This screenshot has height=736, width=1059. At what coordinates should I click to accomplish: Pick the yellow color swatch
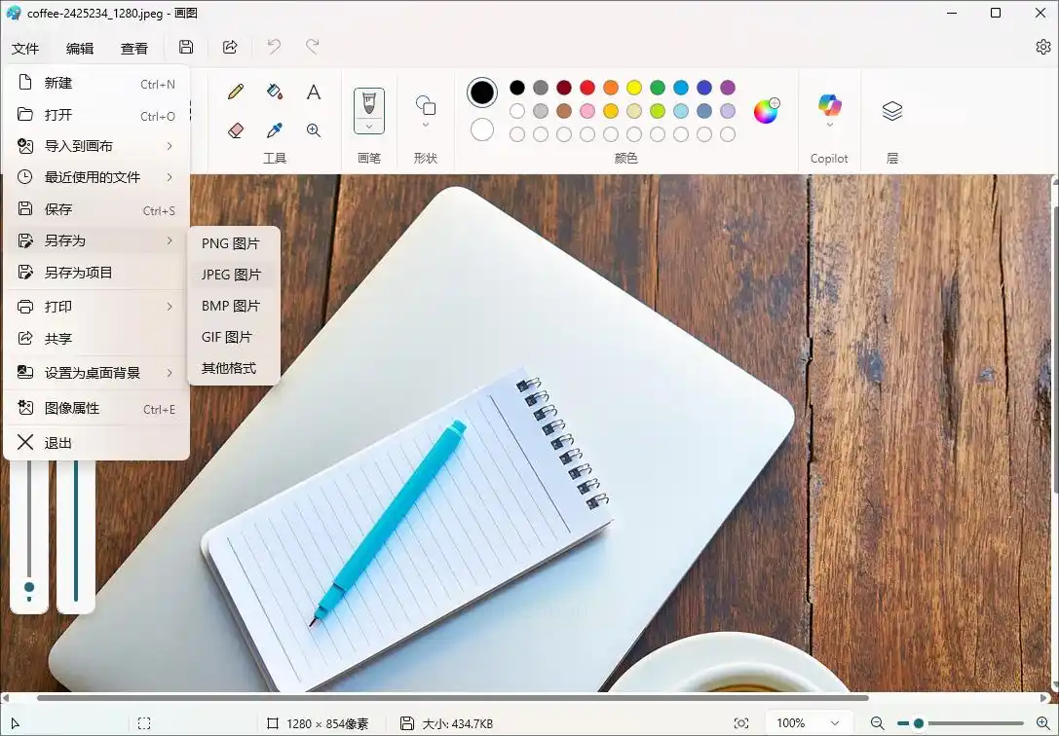pos(634,88)
